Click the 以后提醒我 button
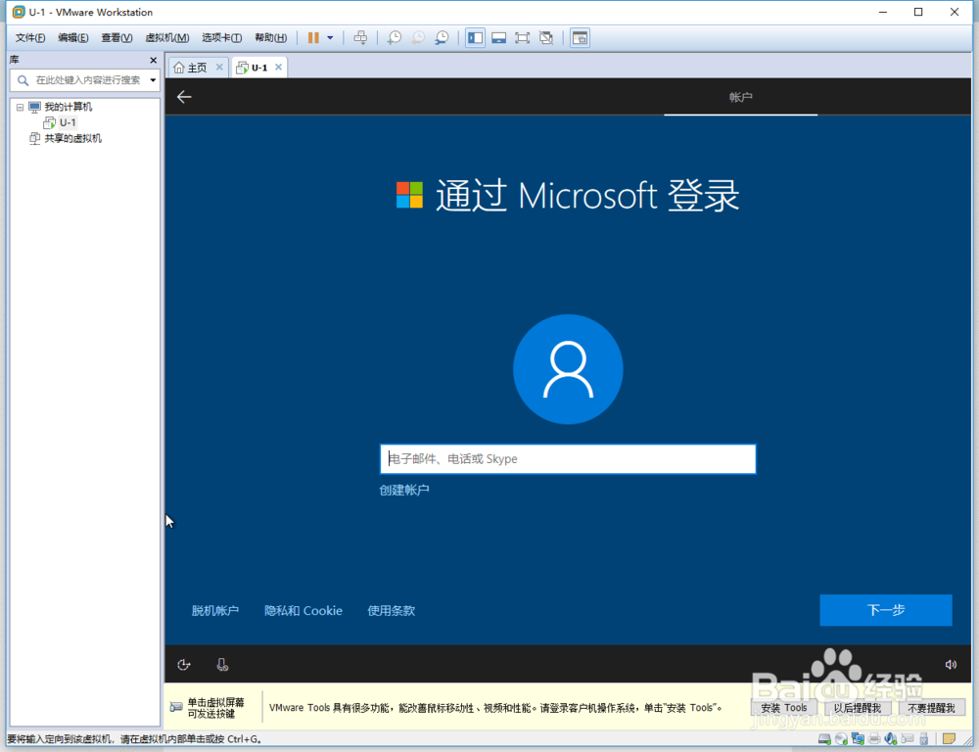 [x=858, y=708]
